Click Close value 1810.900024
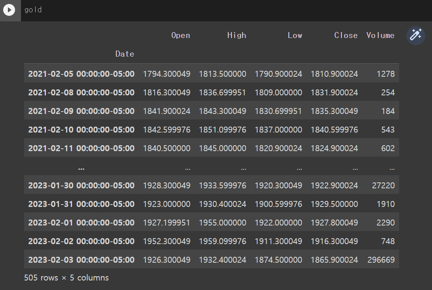This screenshot has width=432, height=290. tap(334, 74)
